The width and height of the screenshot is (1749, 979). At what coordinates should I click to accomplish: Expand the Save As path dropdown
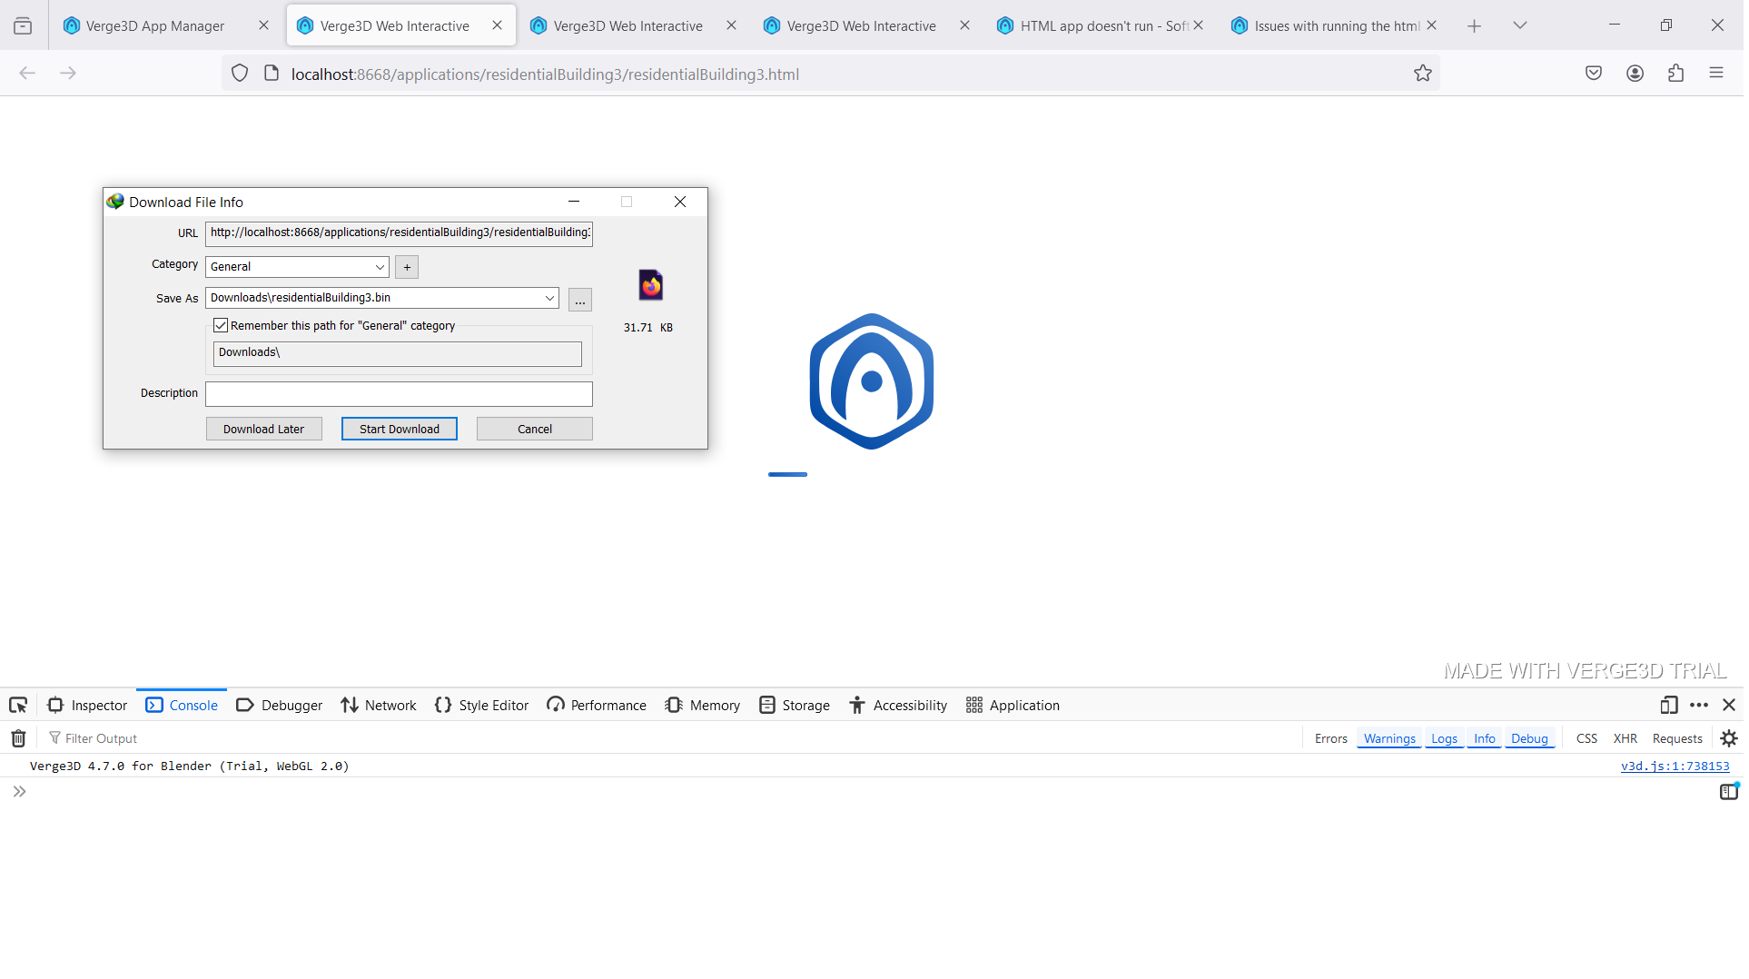(x=549, y=298)
